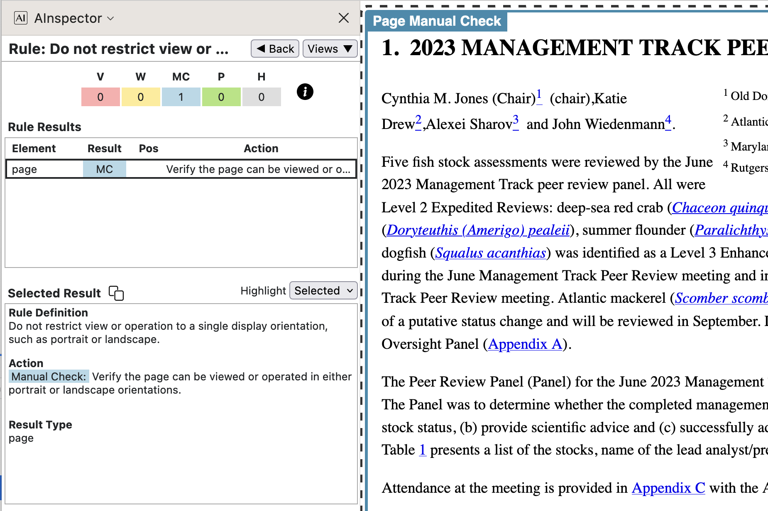Open the Appendix A link

pyautogui.click(x=525, y=344)
